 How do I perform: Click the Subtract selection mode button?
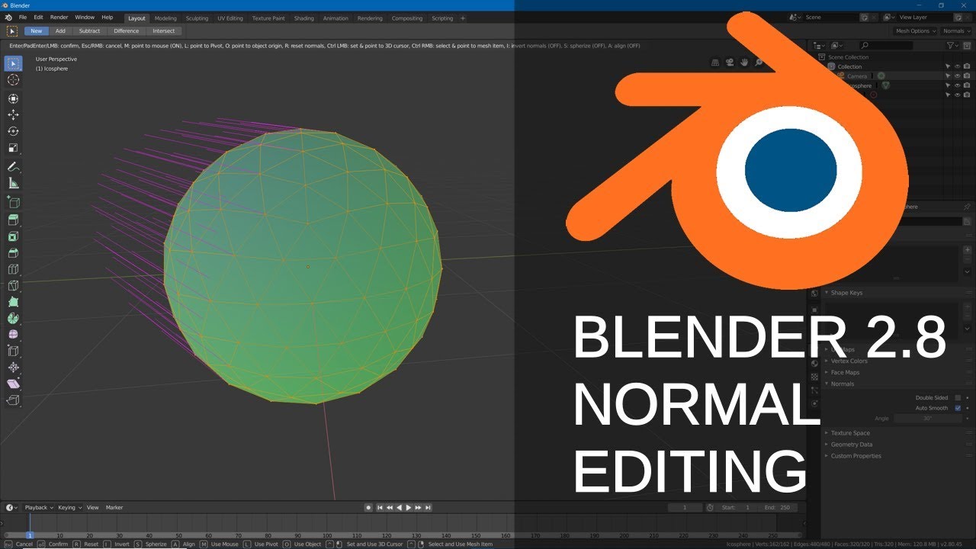[89, 31]
